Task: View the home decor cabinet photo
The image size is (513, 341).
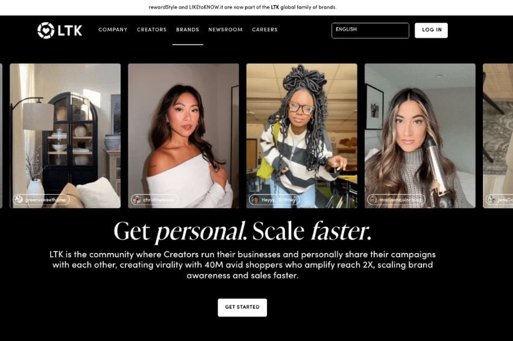Action: pos(65,136)
